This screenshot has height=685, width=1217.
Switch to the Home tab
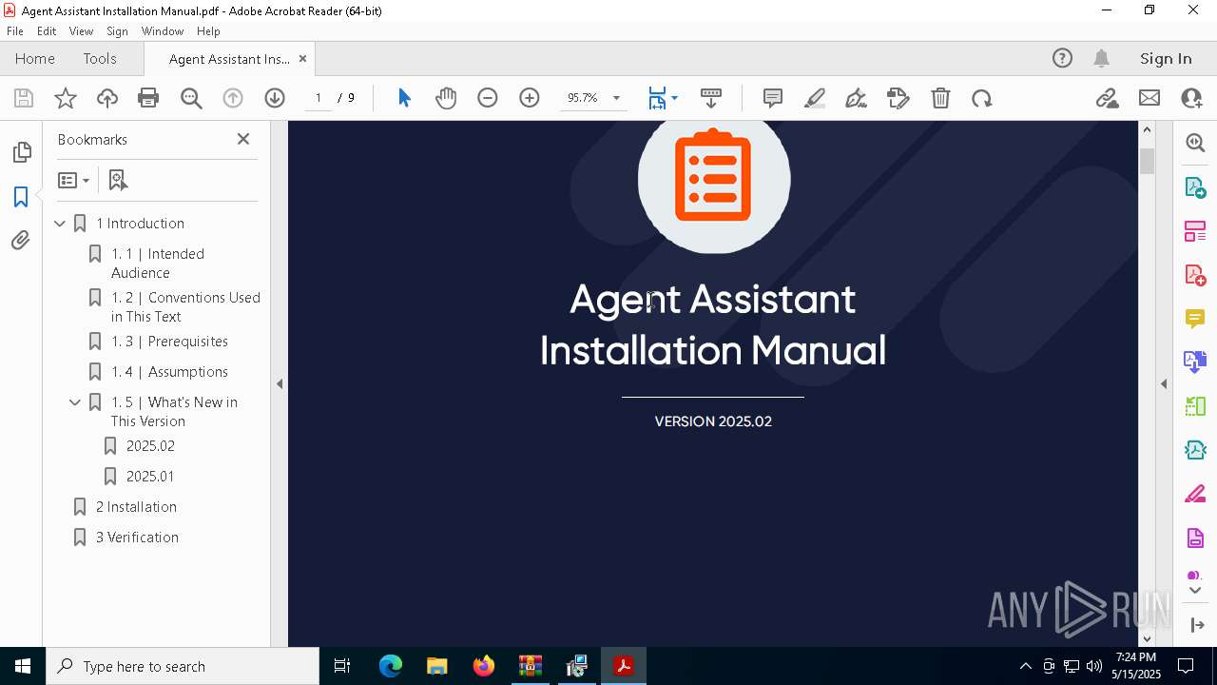click(35, 58)
